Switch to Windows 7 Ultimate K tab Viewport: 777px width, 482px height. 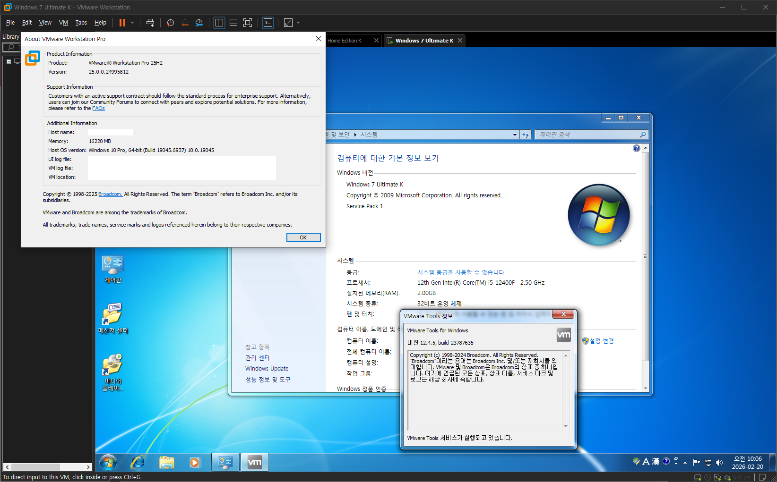tap(424, 41)
